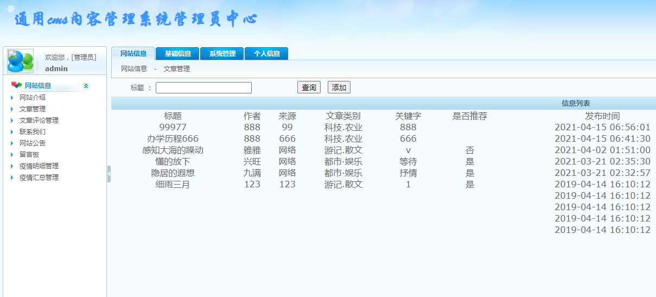Click the 标题 column header
Image resolution: width=656 pixels, height=297 pixels.
click(173, 116)
